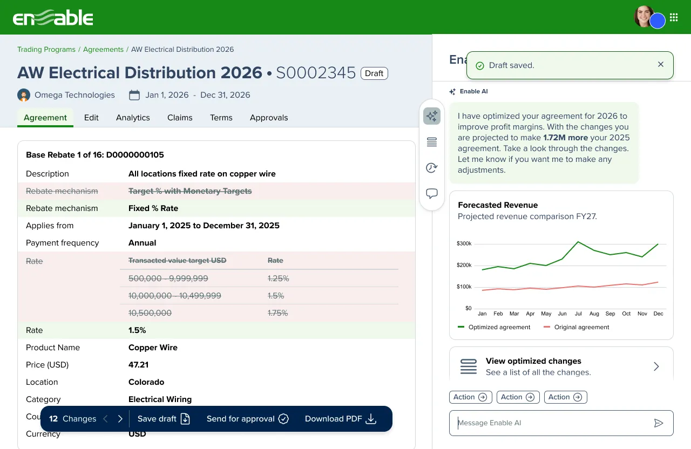Click the agreement ID S0002345

pyautogui.click(x=316, y=73)
